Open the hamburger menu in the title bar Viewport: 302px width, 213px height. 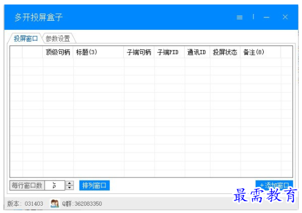point(239,17)
